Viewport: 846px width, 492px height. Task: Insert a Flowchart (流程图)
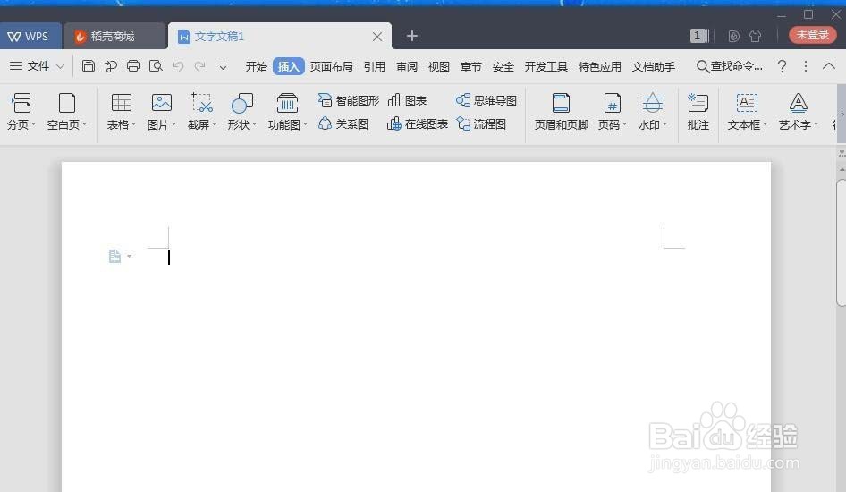click(481, 124)
